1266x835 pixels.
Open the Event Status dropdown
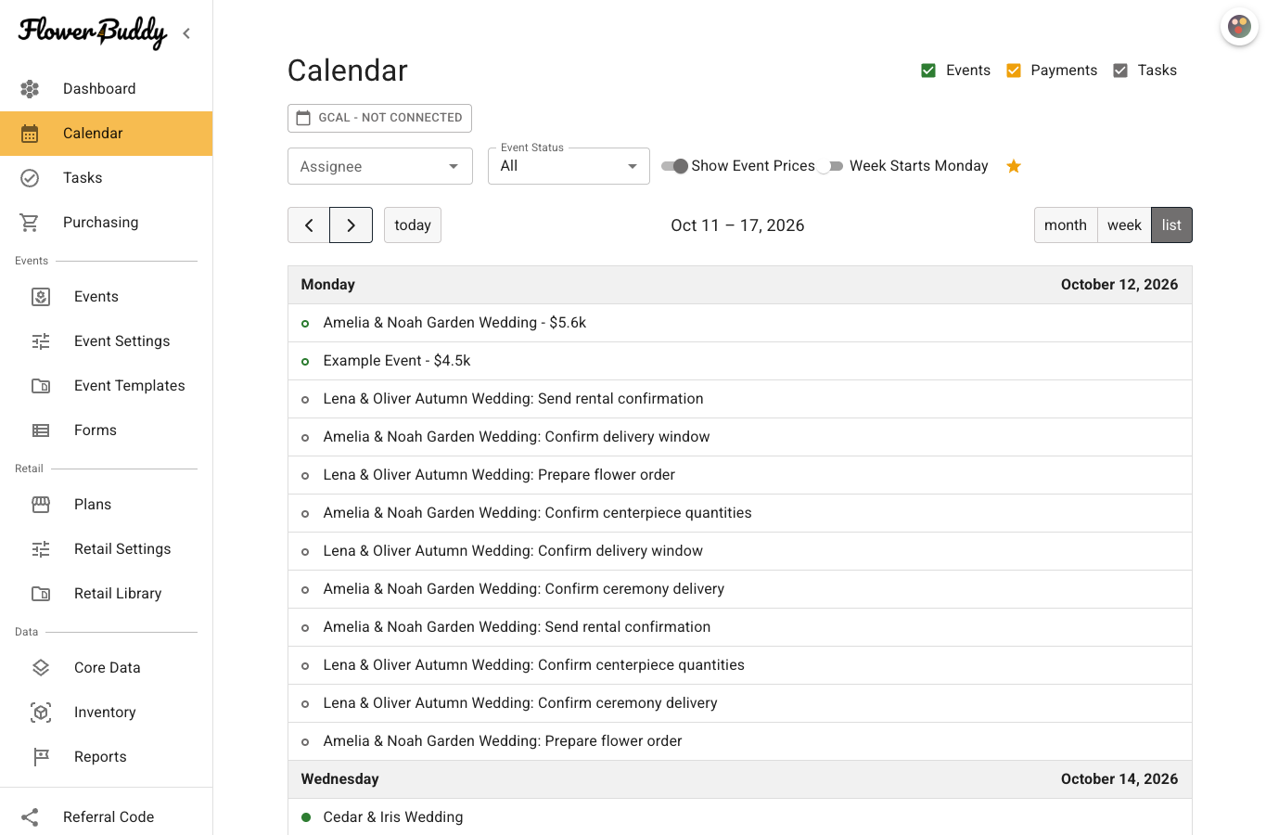[x=569, y=166]
